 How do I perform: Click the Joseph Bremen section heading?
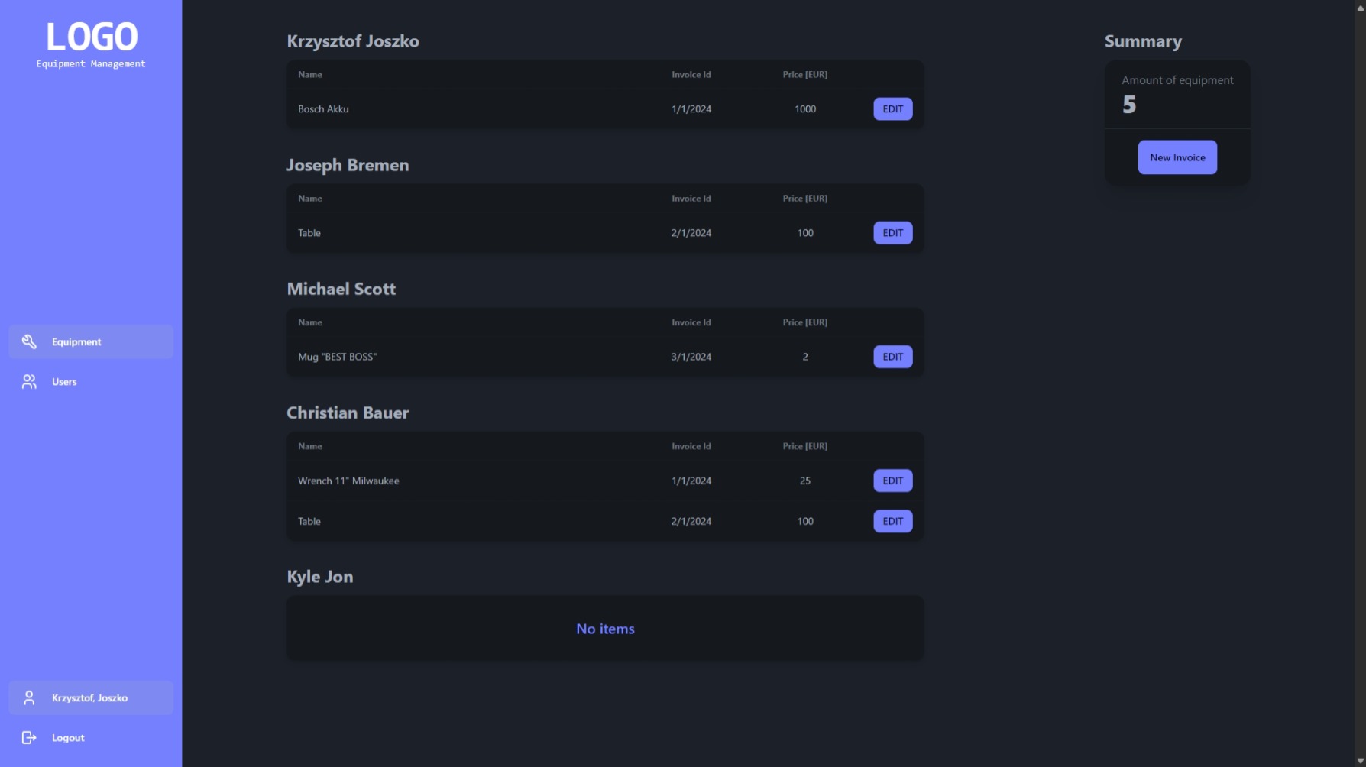348,165
